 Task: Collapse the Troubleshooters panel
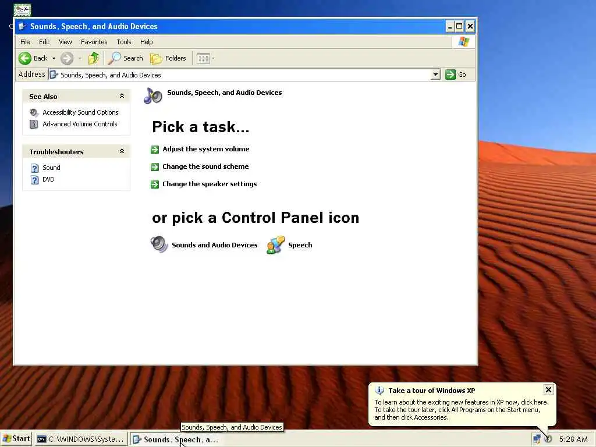122,151
